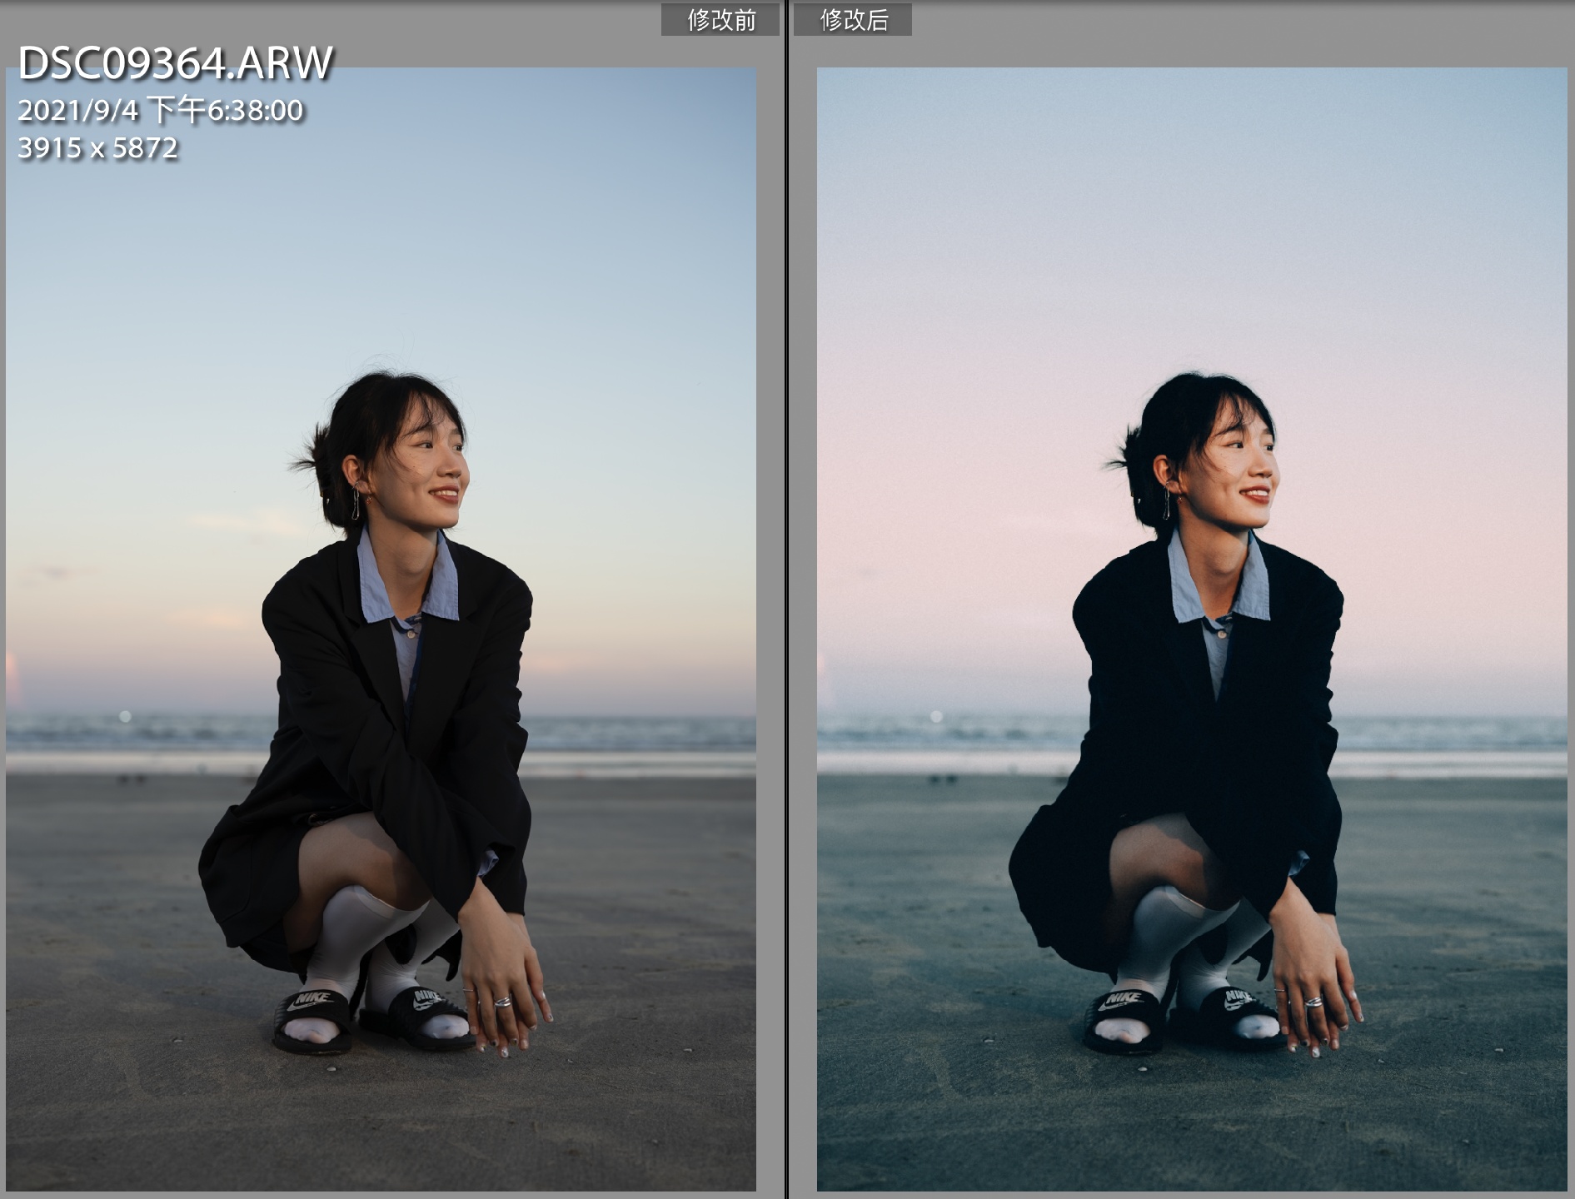Click the DSC09364.ARW file name overlay
Viewport: 1575px width, 1199px height.
click(176, 64)
